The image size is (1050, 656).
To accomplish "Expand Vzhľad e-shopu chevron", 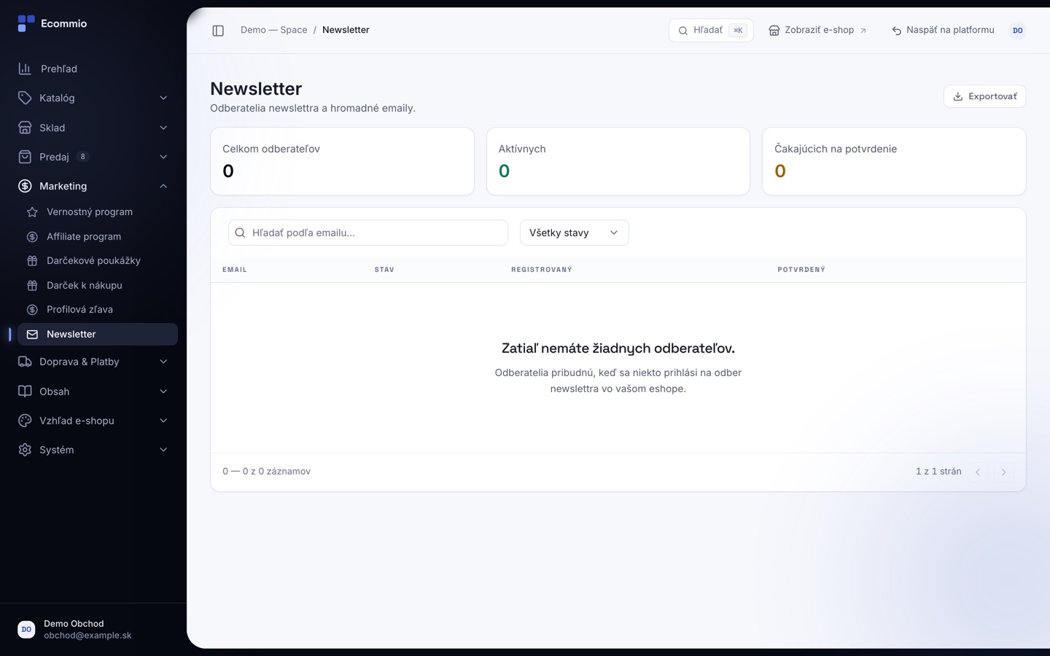I will [x=163, y=421].
